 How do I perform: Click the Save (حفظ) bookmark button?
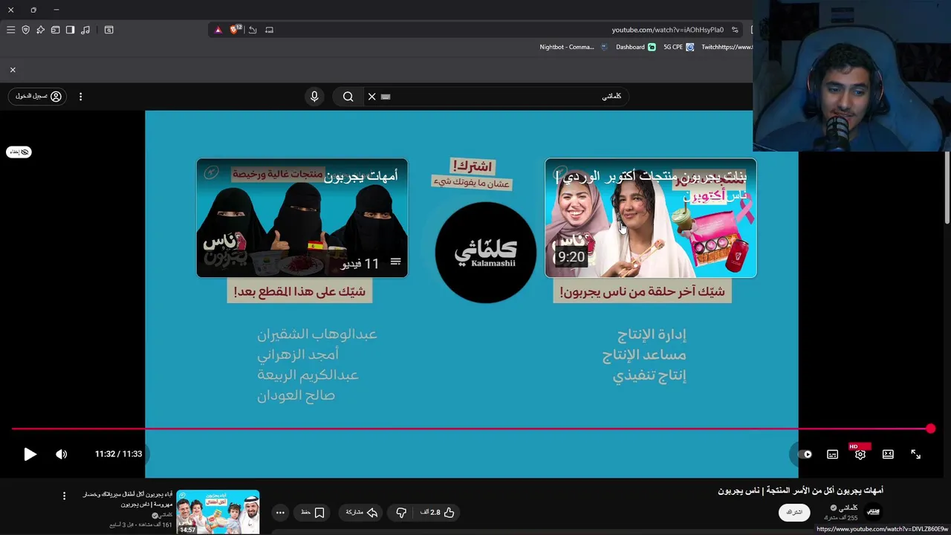pos(313,512)
